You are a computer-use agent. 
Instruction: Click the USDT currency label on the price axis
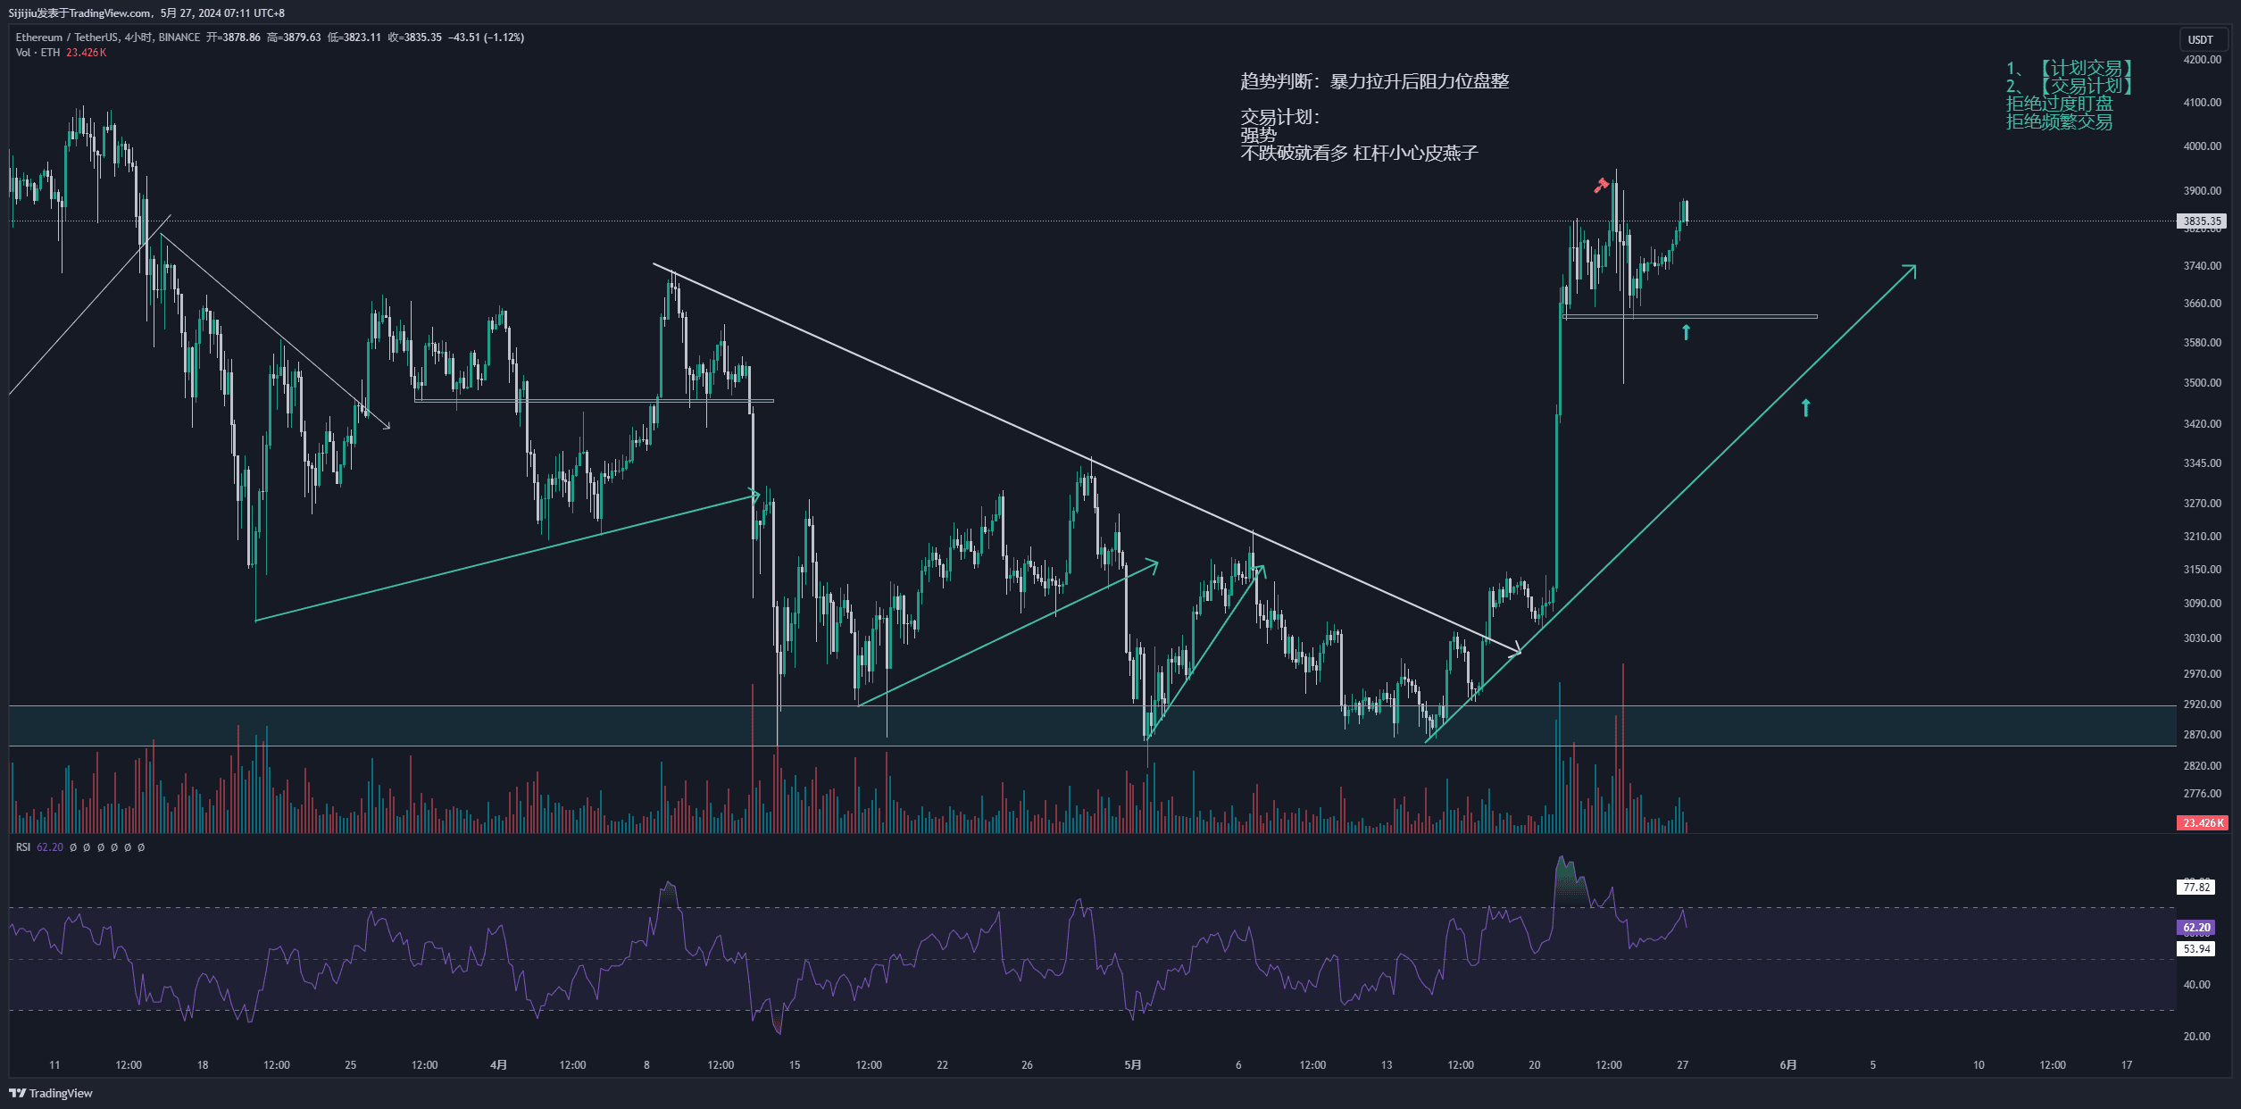(2200, 39)
